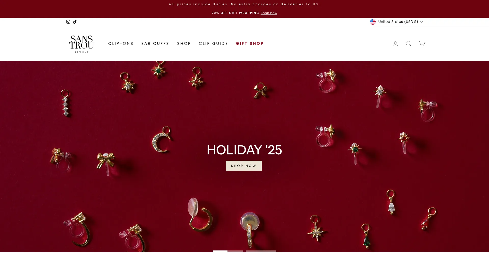Follow the gift wrapping Shop now link
Viewport: 489px width, 253px height.
tap(269, 13)
